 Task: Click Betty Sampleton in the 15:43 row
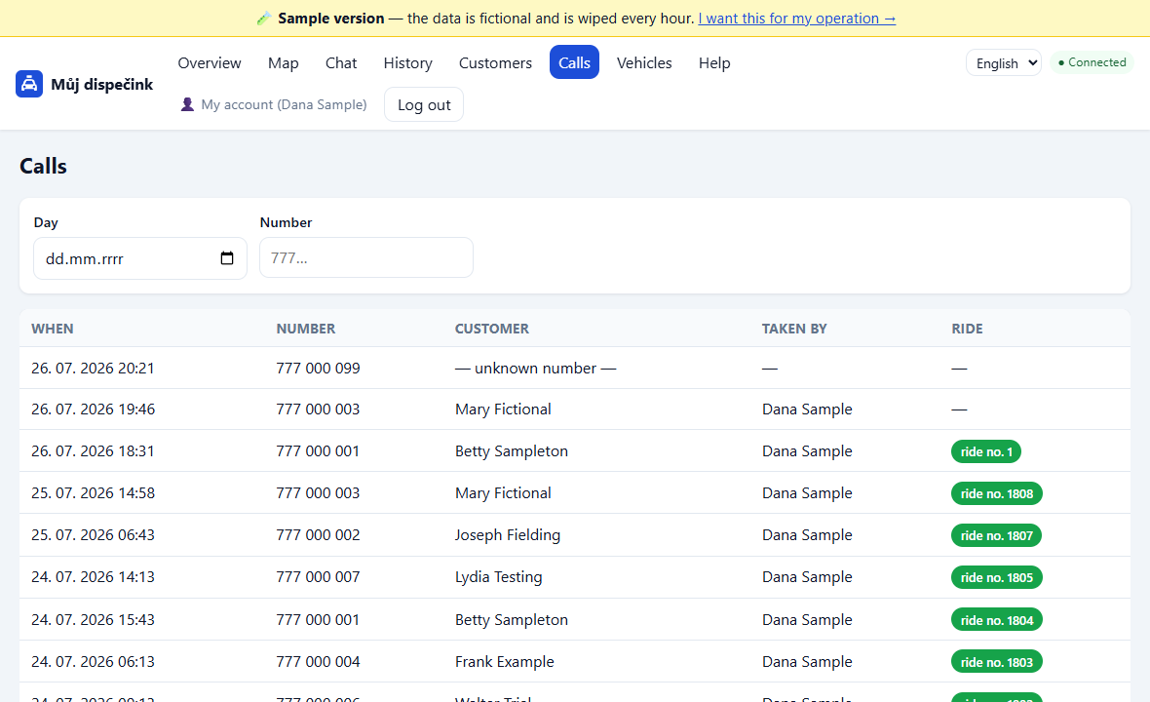512,620
